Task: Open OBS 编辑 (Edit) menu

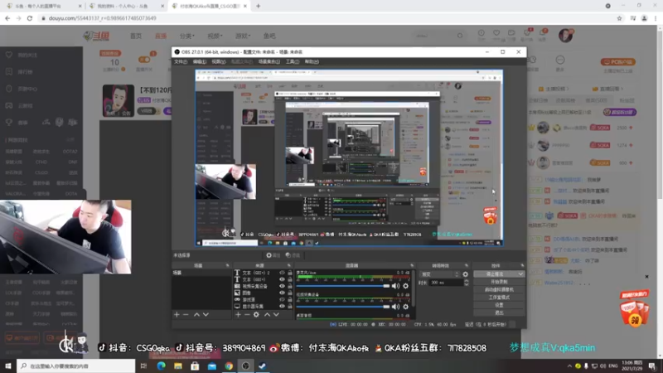Action: pos(200,61)
